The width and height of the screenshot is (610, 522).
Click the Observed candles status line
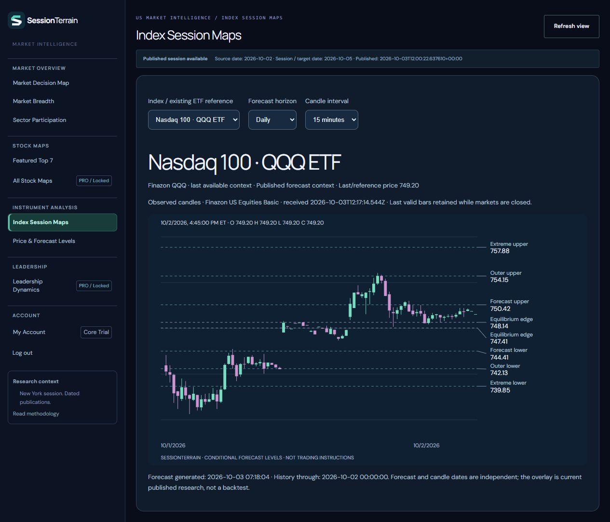[339, 202]
